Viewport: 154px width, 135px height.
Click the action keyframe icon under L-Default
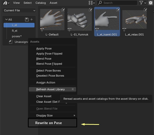click(42, 29)
